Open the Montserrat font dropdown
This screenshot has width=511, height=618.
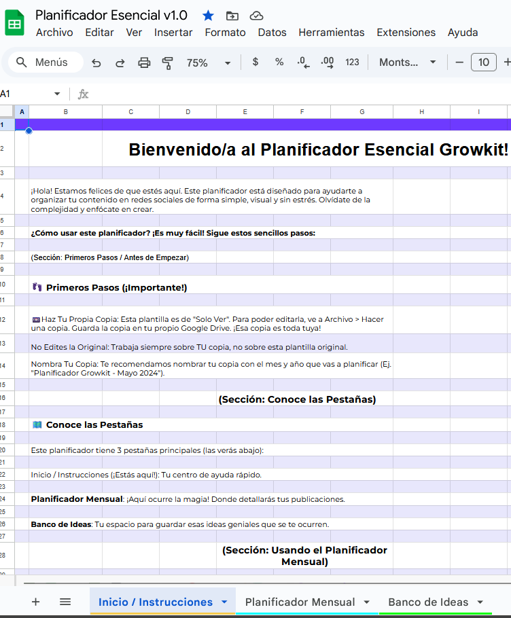(408, 62)
